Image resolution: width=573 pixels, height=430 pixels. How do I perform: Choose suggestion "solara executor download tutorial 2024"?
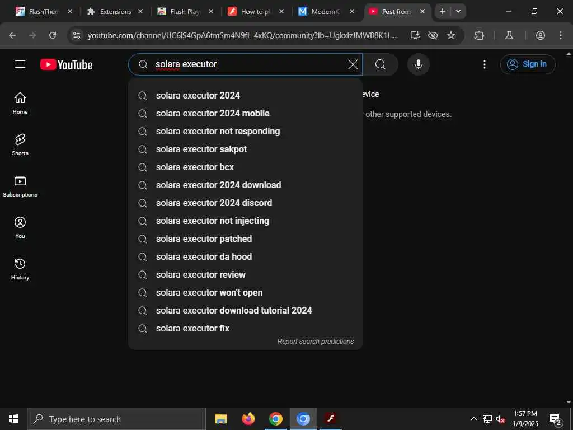click(245, 310)
